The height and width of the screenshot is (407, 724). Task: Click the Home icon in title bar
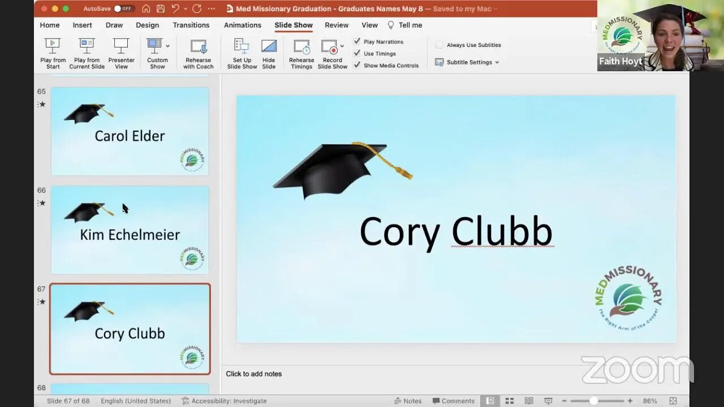(146, 8)
